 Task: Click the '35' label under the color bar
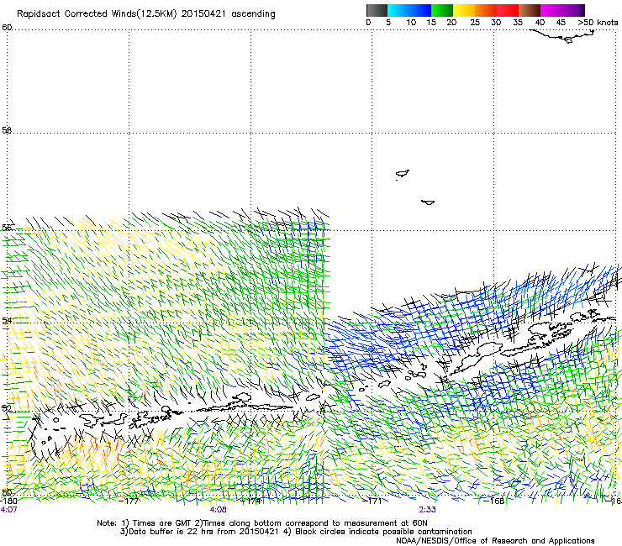click(518, 23)
